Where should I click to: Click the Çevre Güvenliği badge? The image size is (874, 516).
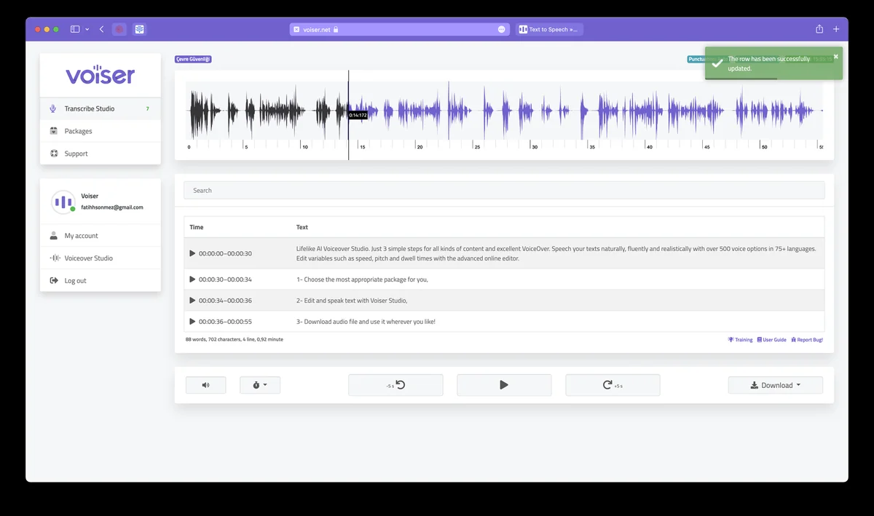click(193, 59)
